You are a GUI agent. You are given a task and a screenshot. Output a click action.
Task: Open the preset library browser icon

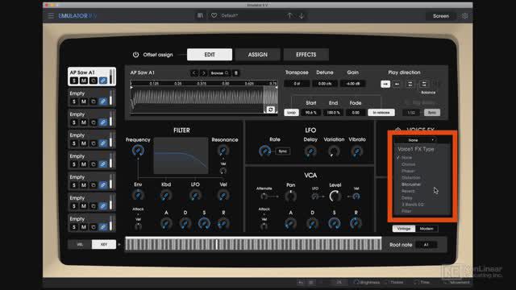tap(200, 15)
